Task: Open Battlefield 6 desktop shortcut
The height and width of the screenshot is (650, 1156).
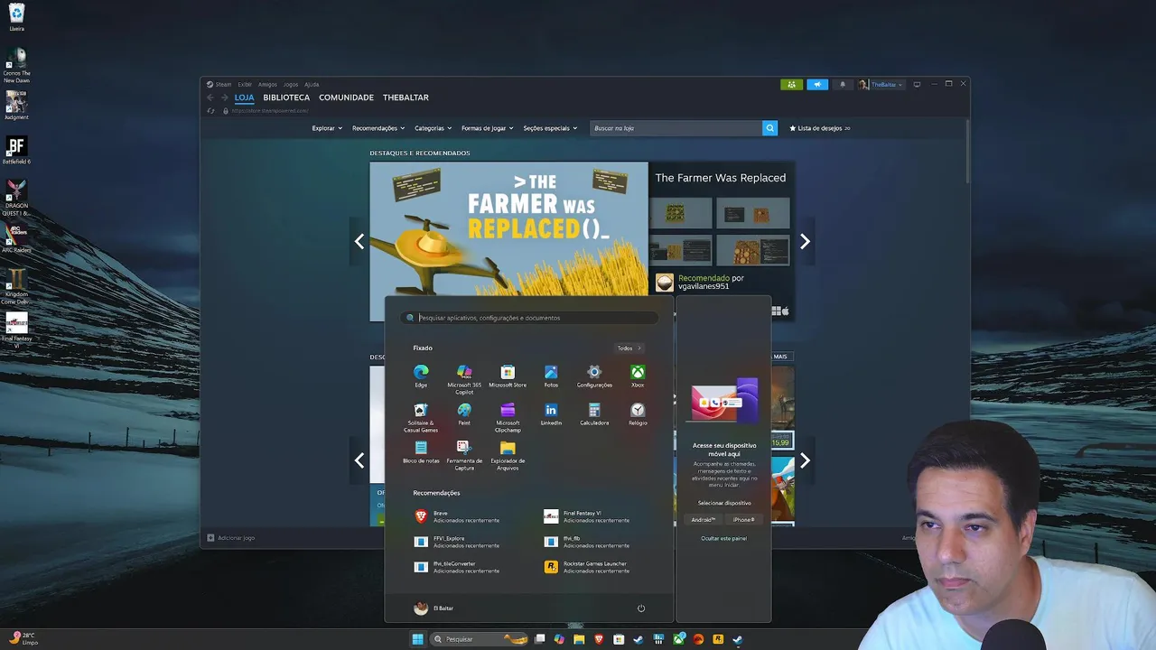Action: tap(16, 151)
